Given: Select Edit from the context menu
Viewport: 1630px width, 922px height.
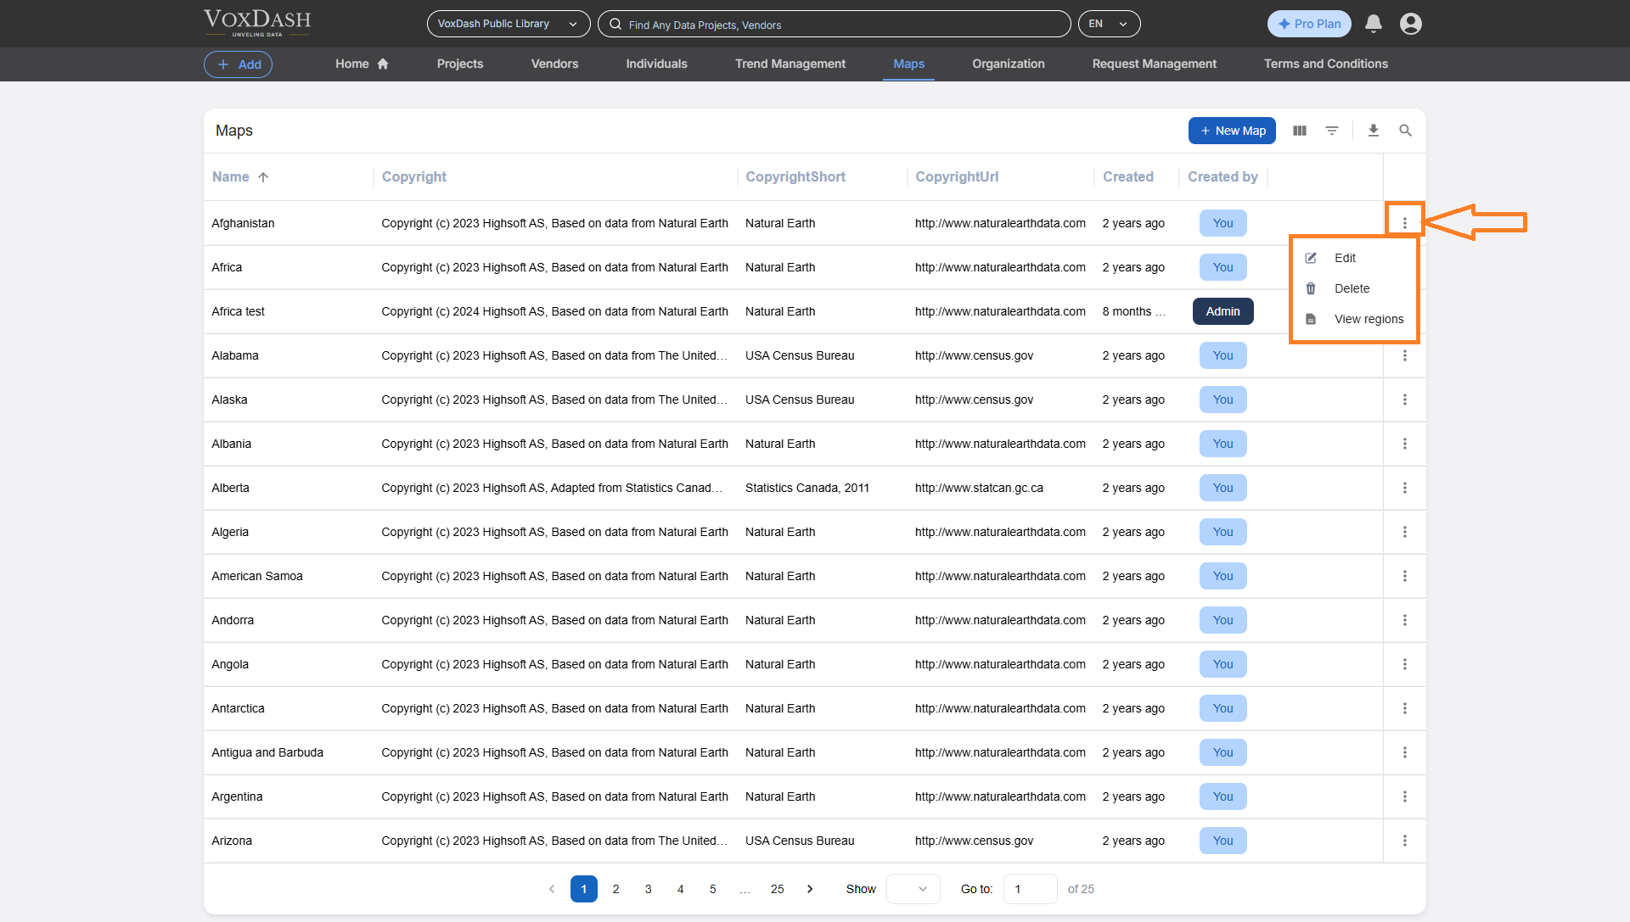Looking at the screenshot, I should (x=1345, y=258).
